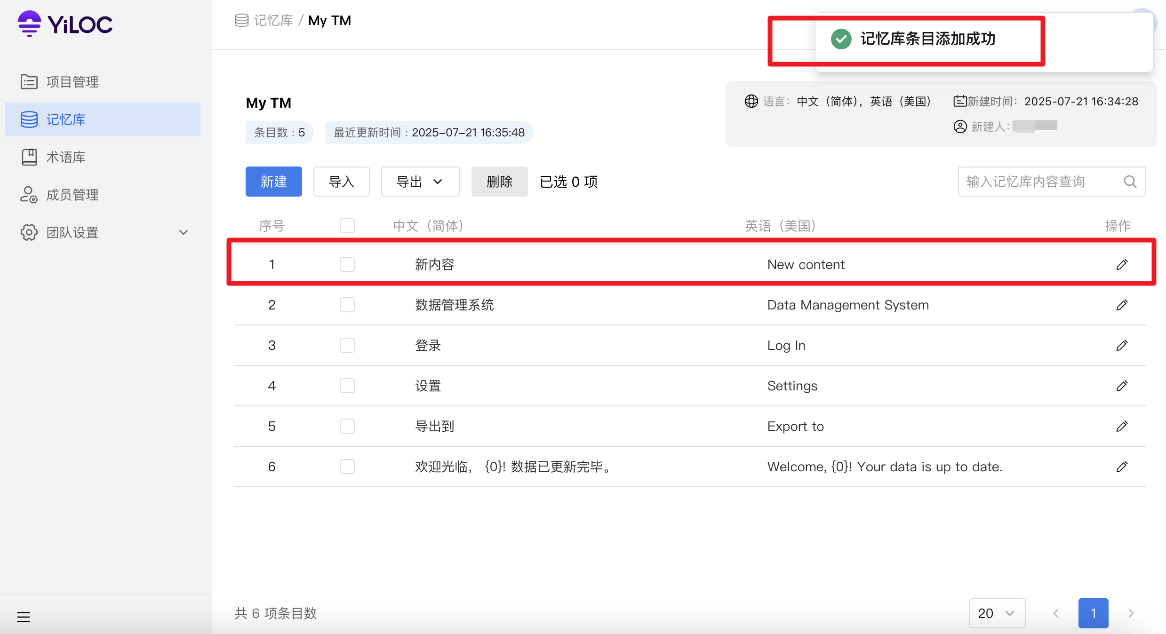The height and width of the screenshot is (634, 1166).
Task: Go to 成员管理 page
Action: click(x=103, y=195)
